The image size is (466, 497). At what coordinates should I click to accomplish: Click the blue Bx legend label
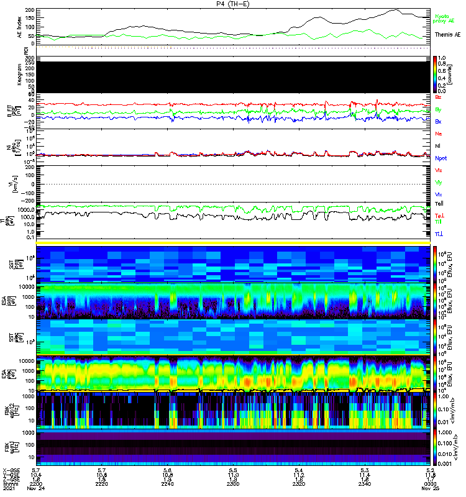click(x=438, y=121)
